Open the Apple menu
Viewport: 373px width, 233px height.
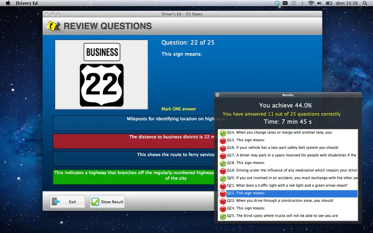click(x=8, y=3)
